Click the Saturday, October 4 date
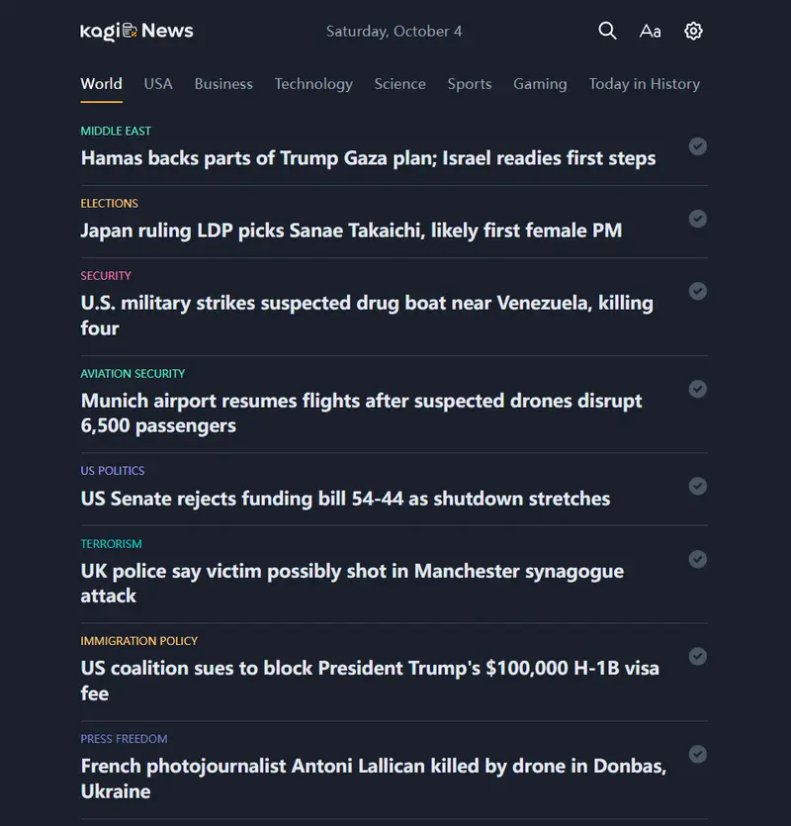This screenshot has width=791, height=826. [394, 31]
